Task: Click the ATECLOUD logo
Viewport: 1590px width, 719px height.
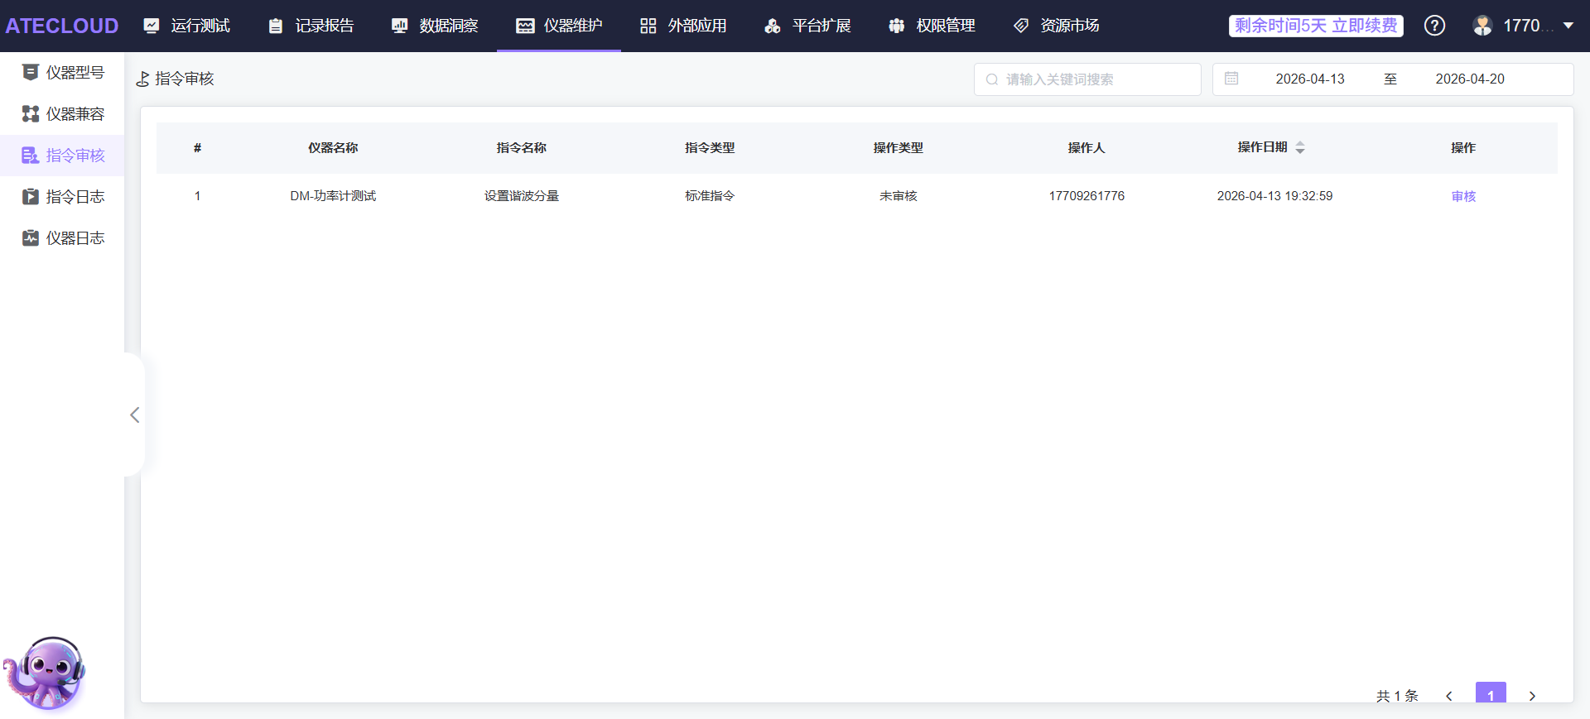Action: click(62, 26)
